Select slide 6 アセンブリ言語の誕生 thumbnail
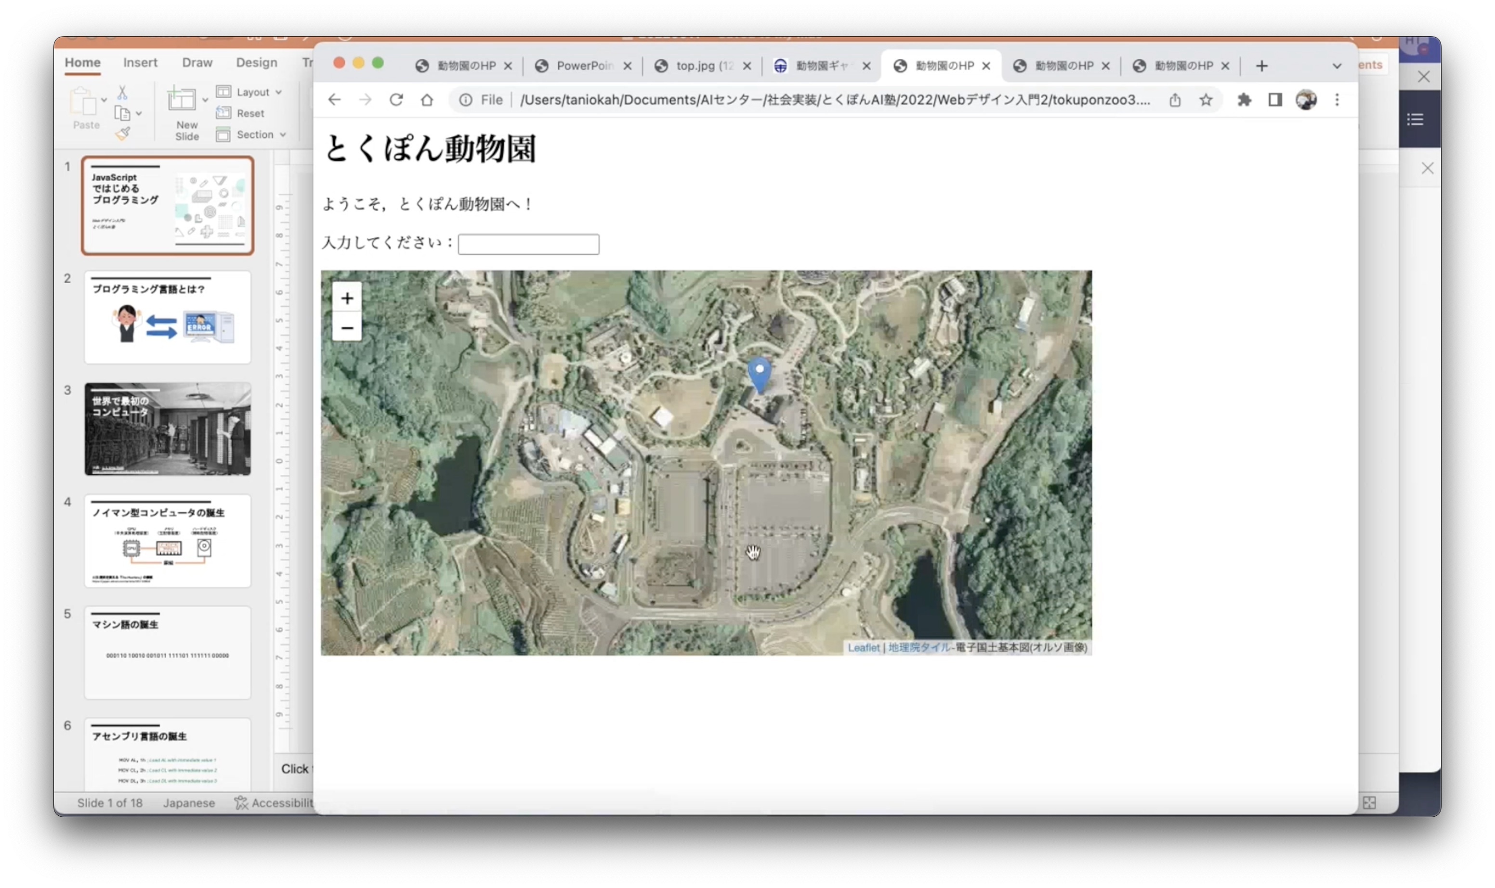 [168, 754]
